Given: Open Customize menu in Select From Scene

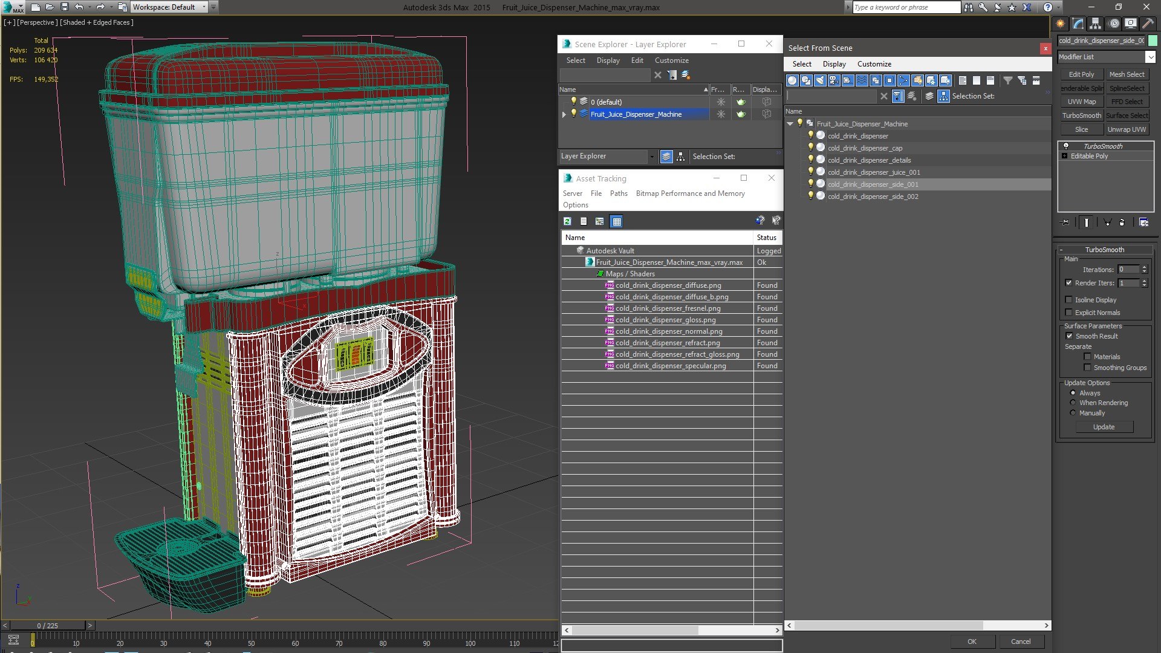Looking at the screenshot, I should point(874,64).
